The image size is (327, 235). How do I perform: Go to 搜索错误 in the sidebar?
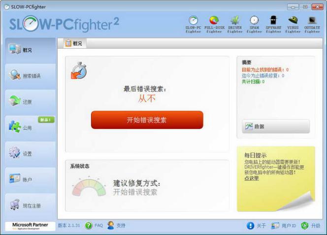[x=31, y=76]
